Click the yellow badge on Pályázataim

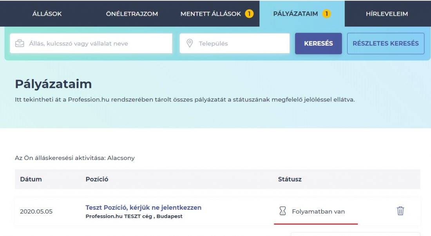pos(326,14)
